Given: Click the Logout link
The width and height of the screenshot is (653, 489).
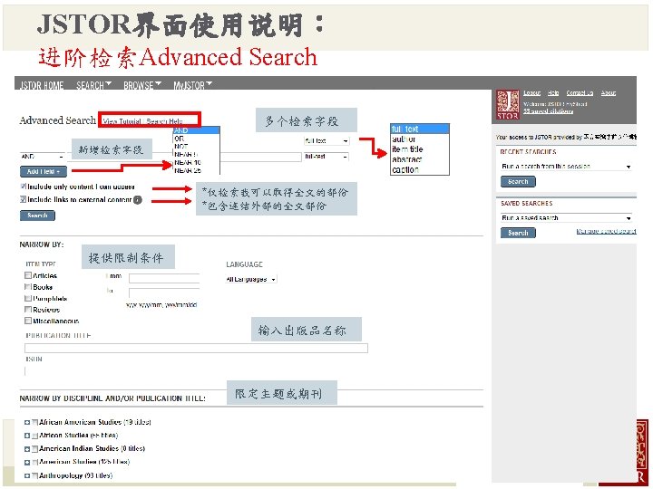Looking at the screenshot, I should (531, 92).
